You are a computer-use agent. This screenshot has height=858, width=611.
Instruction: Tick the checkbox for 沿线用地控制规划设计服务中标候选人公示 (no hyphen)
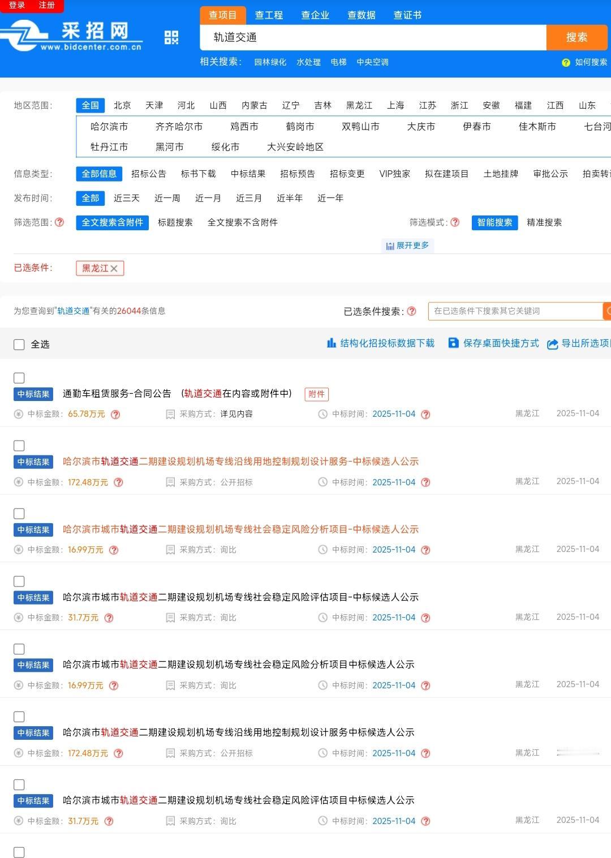(x=19, y=717)
